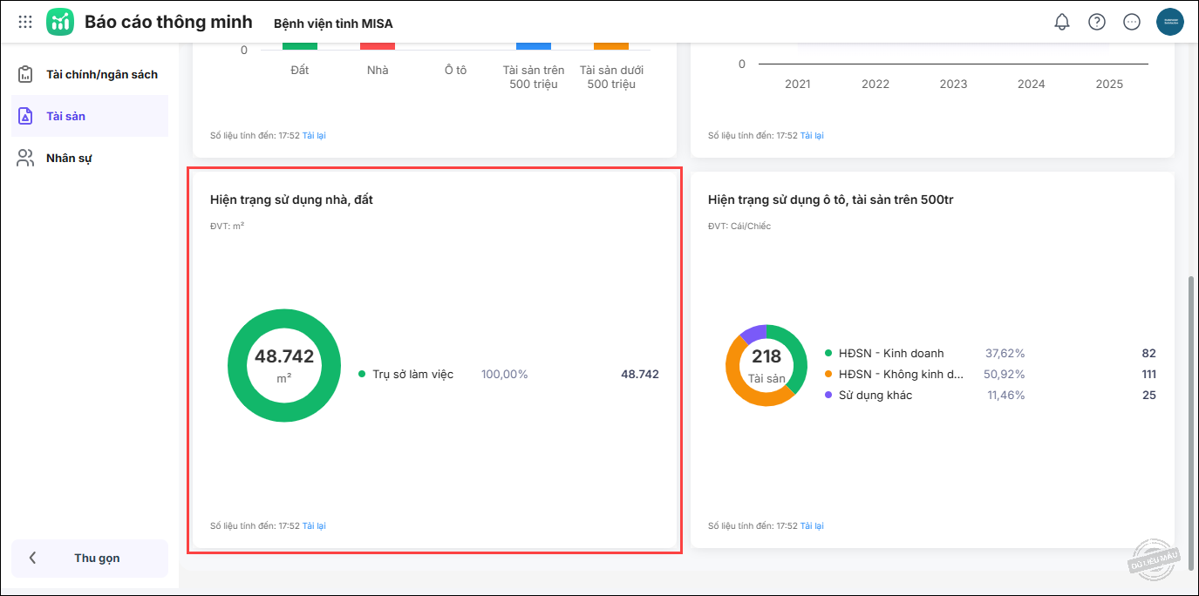The image size is (1199, 596).
Task: Click the Báo cáo thông minh logo
Action: (x=60, y=22)
